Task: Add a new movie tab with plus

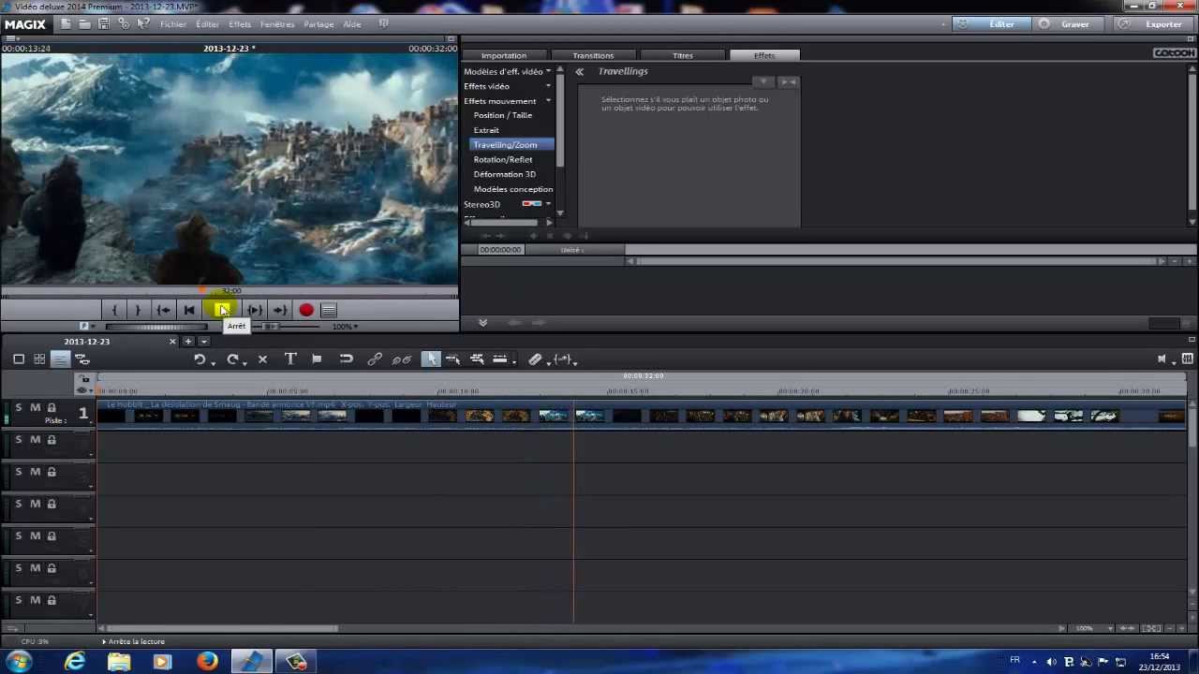Action: pyautogui.click(x=188, y=342)
